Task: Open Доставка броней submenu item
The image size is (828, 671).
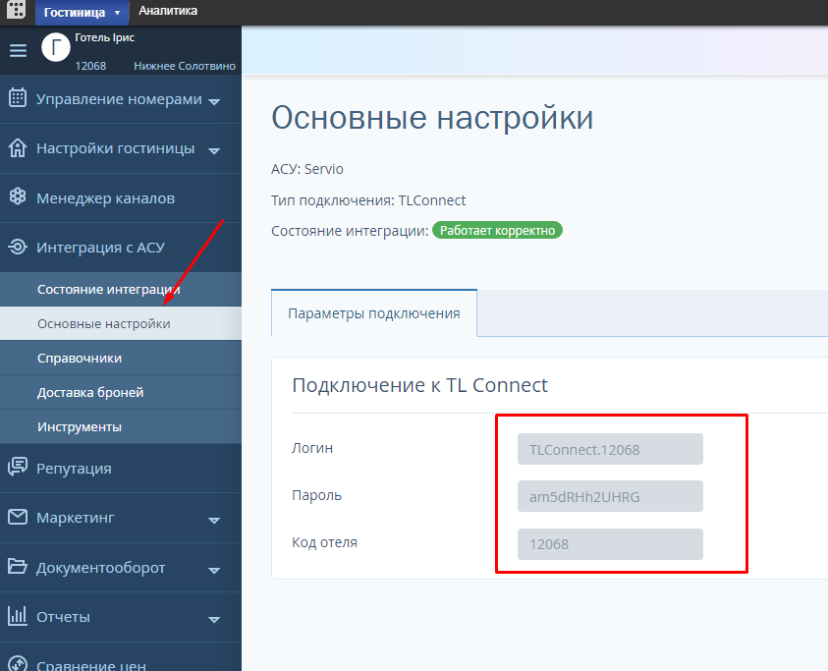Action: pyautogui.click(x=90, y=392)
